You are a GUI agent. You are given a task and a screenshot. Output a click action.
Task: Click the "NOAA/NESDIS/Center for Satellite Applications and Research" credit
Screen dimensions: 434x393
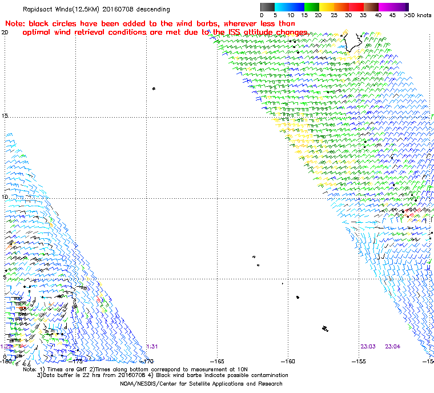coord(201,384)
